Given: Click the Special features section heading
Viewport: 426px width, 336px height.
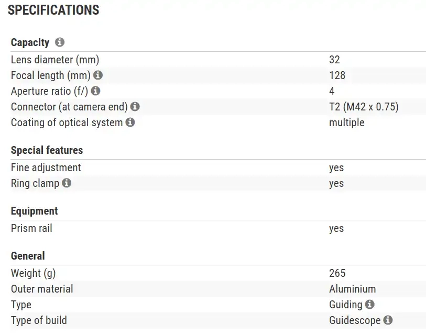Looking at the screenshot, I should tap(47, 150).
